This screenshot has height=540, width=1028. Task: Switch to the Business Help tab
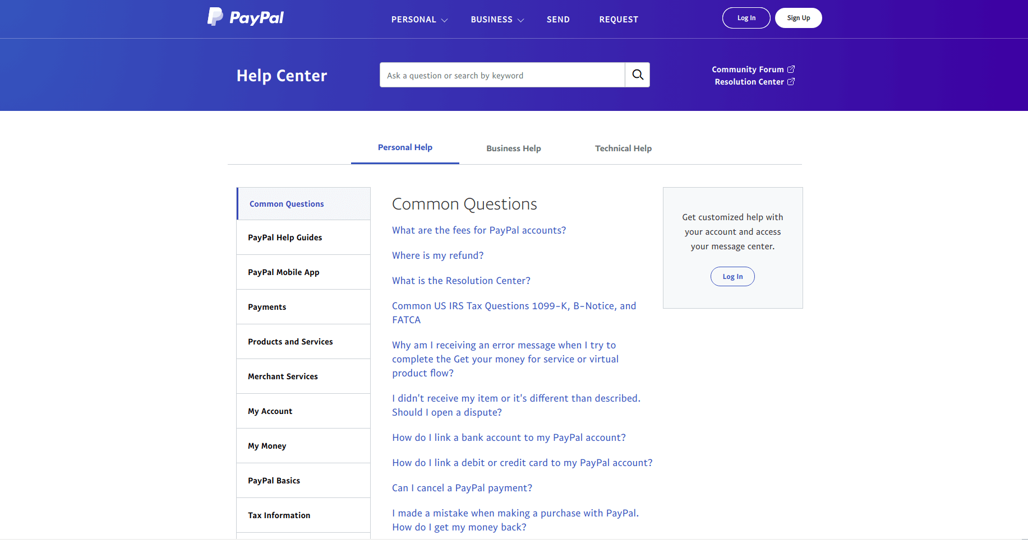(x=514, y=148)
